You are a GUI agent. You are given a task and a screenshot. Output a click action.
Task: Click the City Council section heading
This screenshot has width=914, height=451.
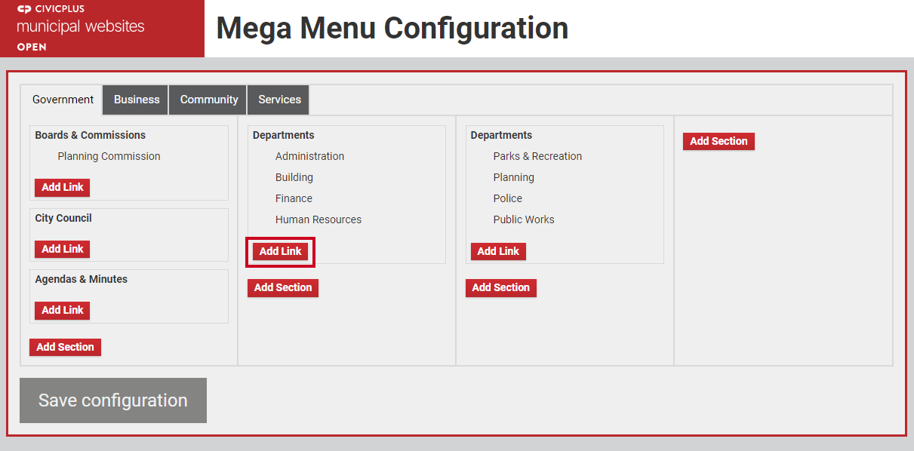tap(63, 218)
